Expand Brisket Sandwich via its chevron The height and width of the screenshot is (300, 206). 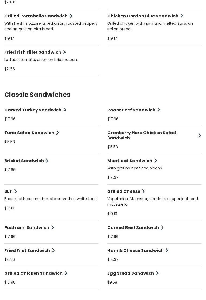click(x=47, y=161)
